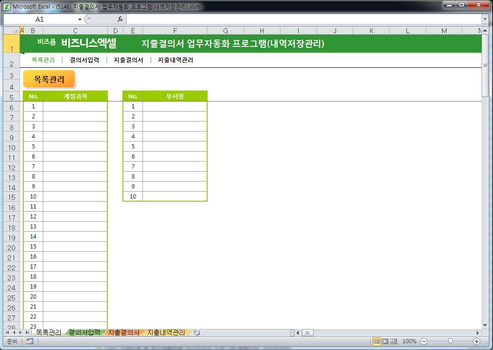The image size is (493, 350).
Task: Click No. 15 in 계정과목 table
Action: 33,247
